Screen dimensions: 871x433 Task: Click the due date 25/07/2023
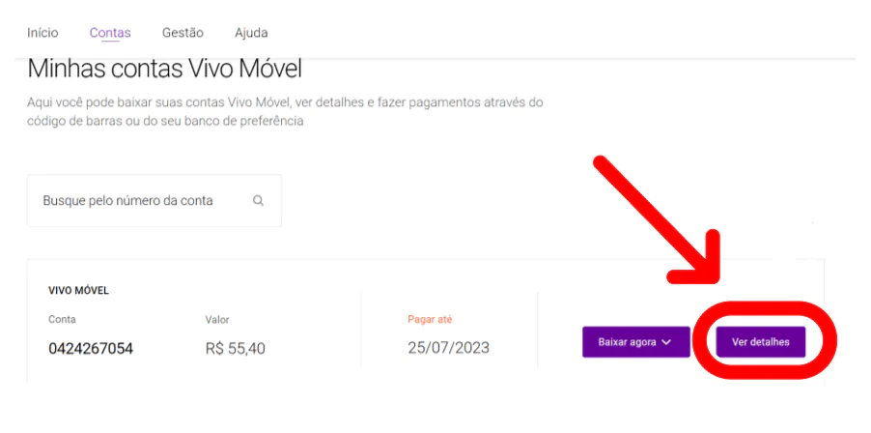(448, 348)
